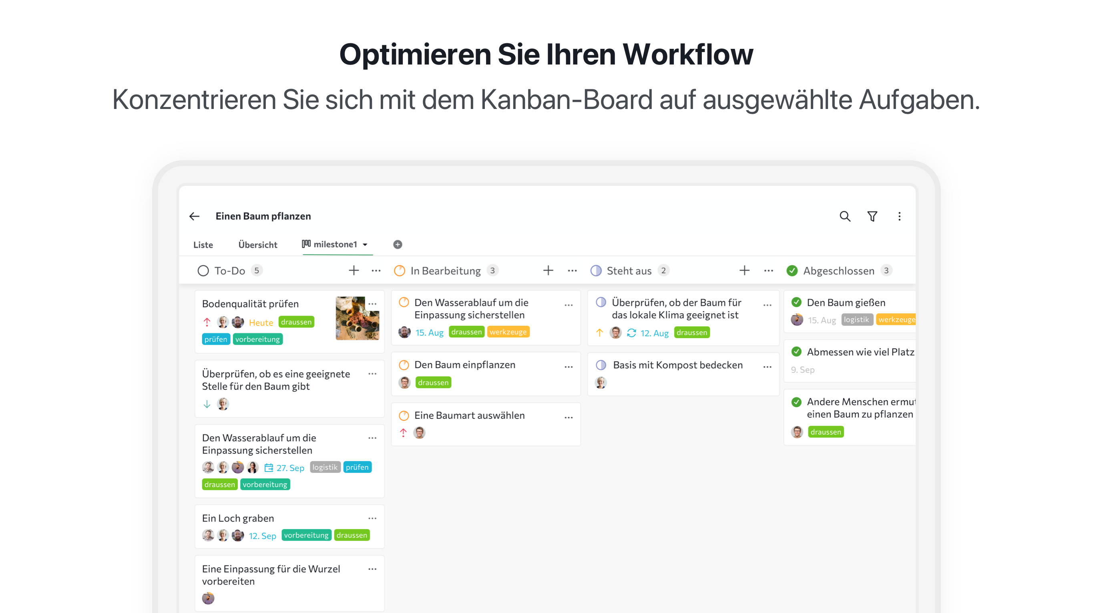
Task: Open options for Den Baum einpflanzen card
Action: (569, 367)
